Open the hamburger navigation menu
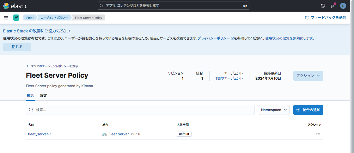Image resolution: width=354 pixels, height=153 pixels. click(x=6, y=18)
